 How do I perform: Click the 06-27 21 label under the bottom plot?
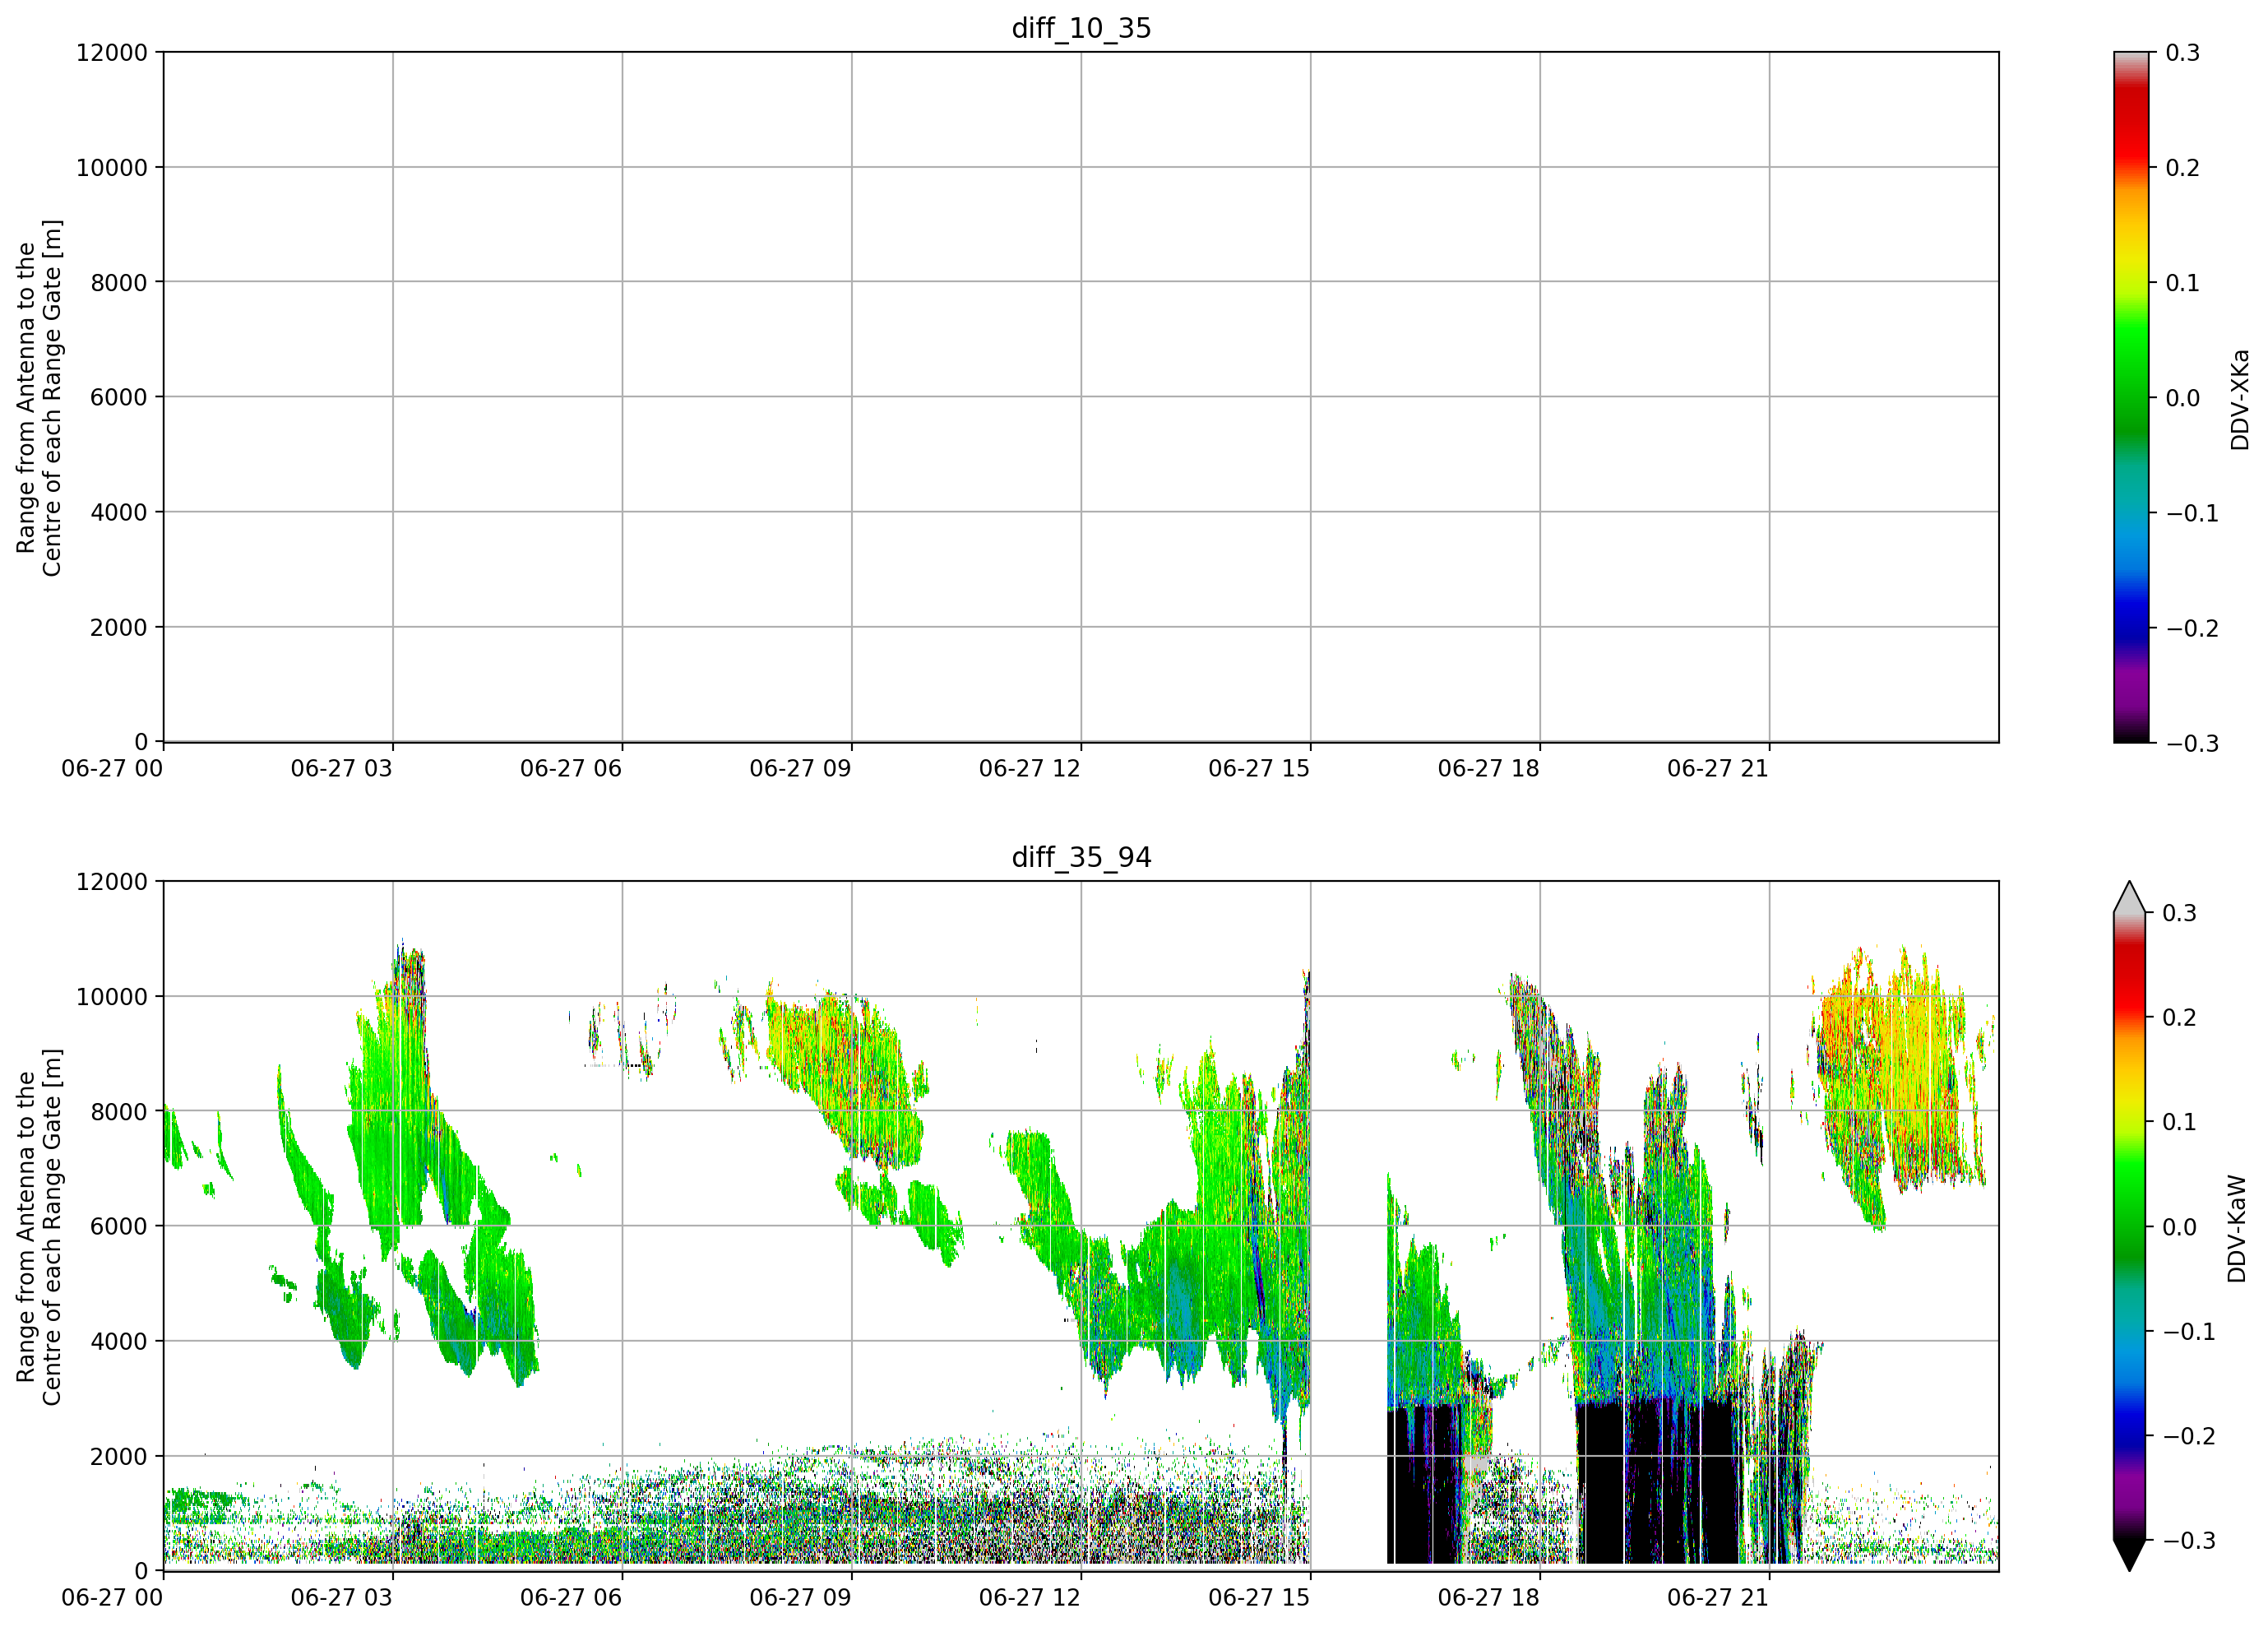(1718, 1597)
